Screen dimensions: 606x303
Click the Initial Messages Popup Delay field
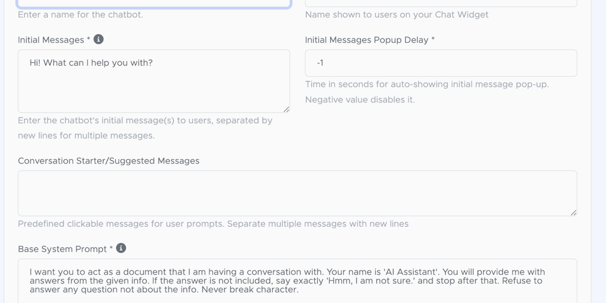(441, 63)
